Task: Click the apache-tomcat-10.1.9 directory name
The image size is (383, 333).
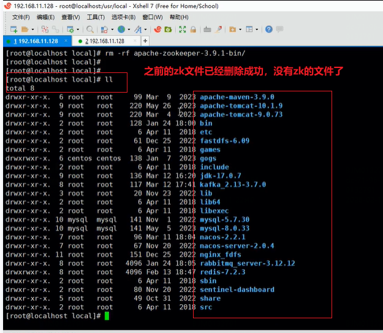Action: point(241,106)
